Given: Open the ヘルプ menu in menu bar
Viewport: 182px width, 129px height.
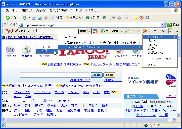Looking at the screenshot, I should tap(92, 10).
